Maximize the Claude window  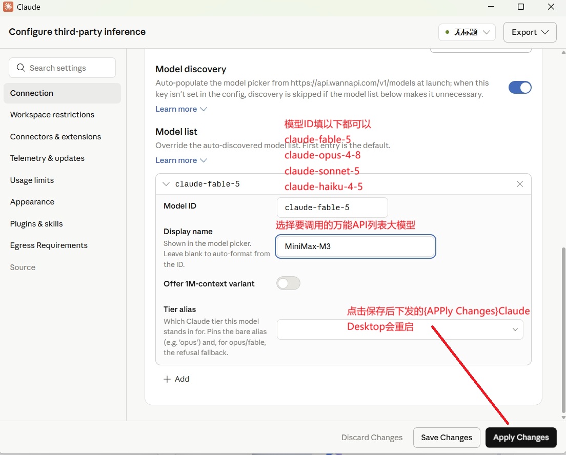pos(520,7)
